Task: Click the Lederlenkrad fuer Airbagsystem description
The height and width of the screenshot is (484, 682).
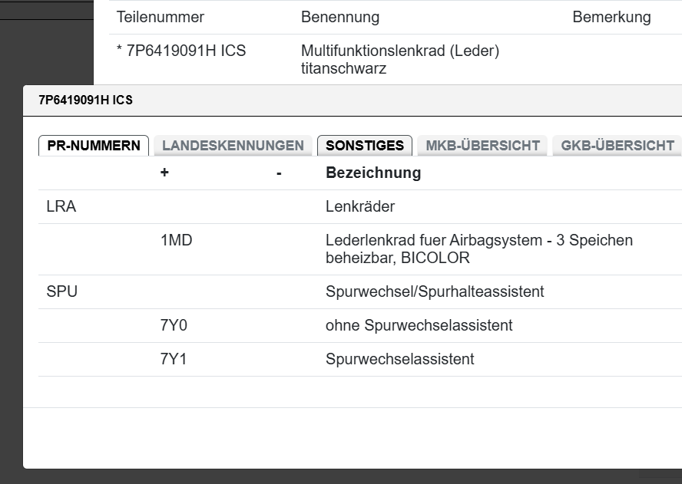Action: click(x=479, y=240)
